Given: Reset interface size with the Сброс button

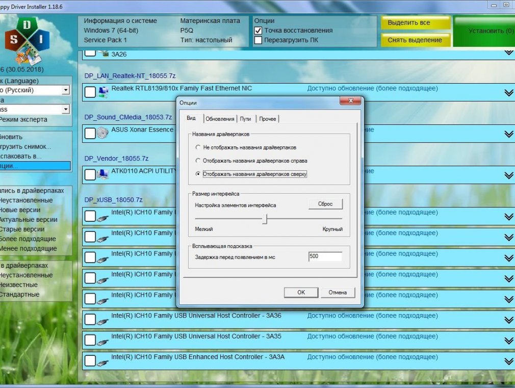Looking at the screenshot, I should pyautogui.click(x=325, y=204).
